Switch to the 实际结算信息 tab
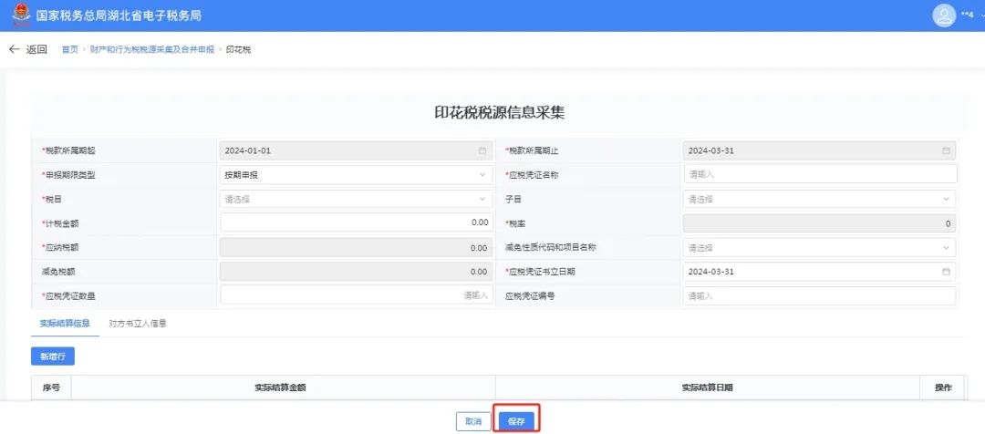Viewport: 985px width, 434px height. [65, 324]
